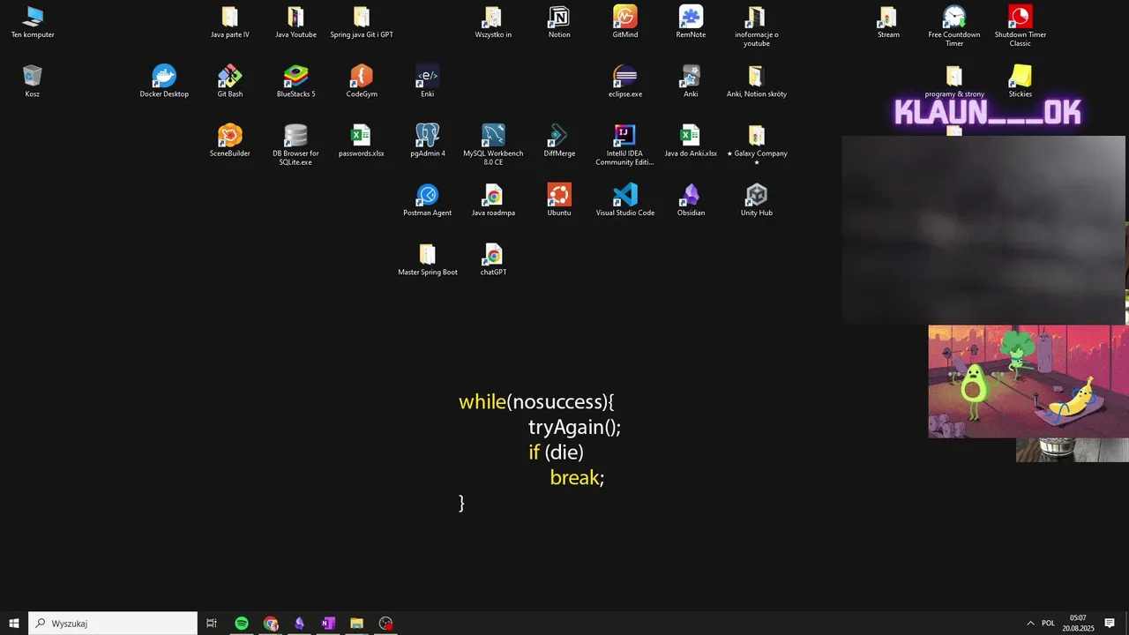This screenshot has height=635, width=1129.
Task: Launch the Ubuntu desktop shortcut
Action: click(x=559, y=200)
